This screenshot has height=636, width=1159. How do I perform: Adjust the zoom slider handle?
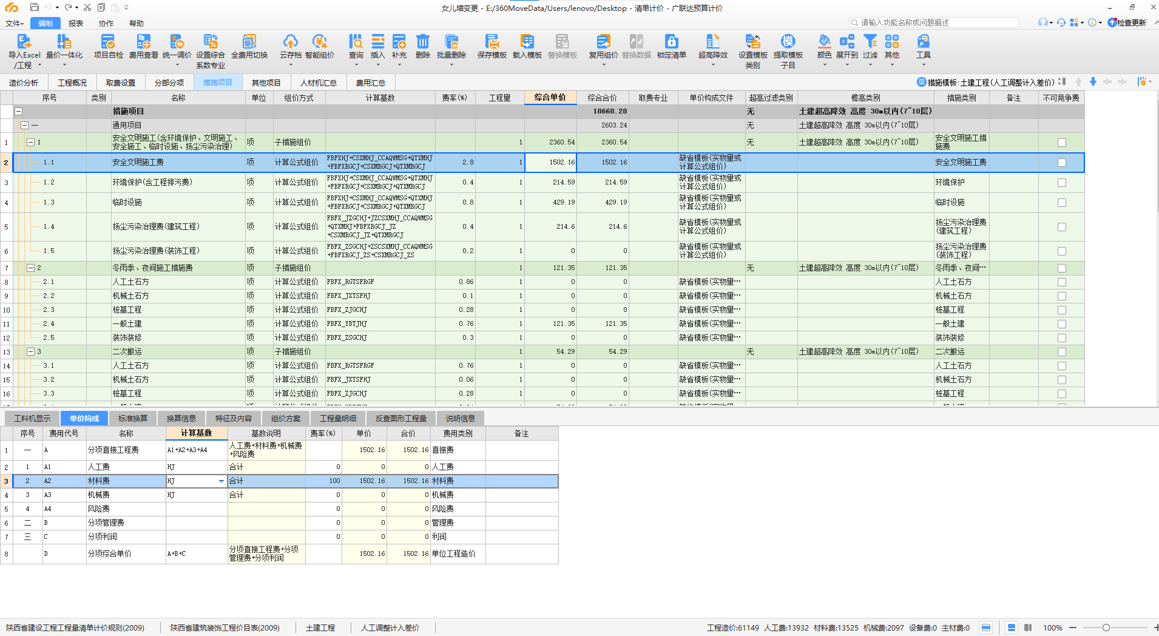point(1106,628)
